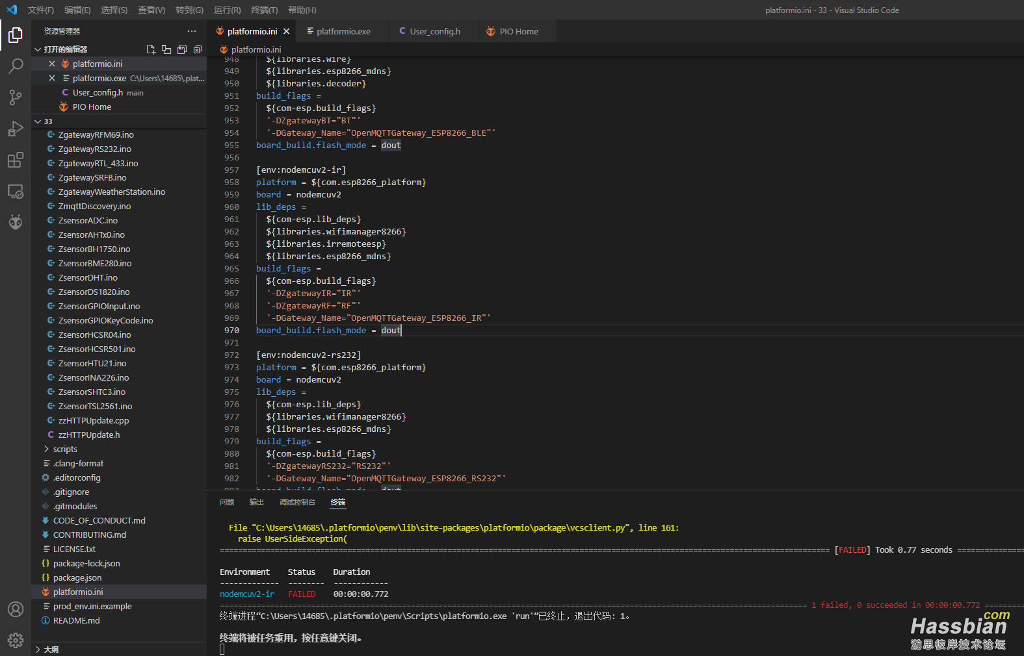Toggle vertical/horizontal editor layout icon
The height and width of the screenshot is (656, 1024).
pos(166,49)
